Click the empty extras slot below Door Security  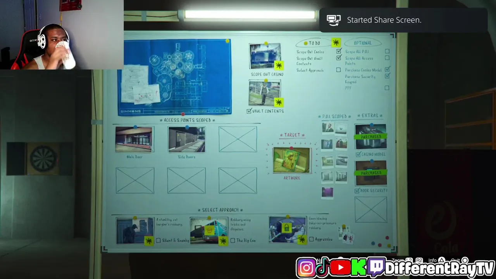[x=371, y=210]
